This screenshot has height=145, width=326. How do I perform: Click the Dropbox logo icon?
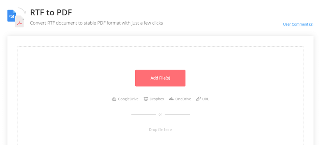[146, 99]
